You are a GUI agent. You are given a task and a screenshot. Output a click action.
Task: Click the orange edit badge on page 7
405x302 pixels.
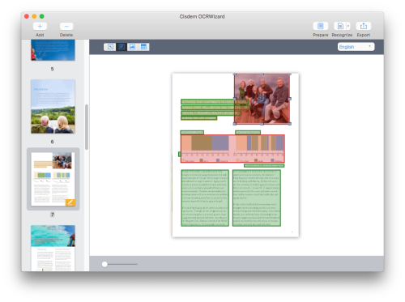tap(70, 202)
